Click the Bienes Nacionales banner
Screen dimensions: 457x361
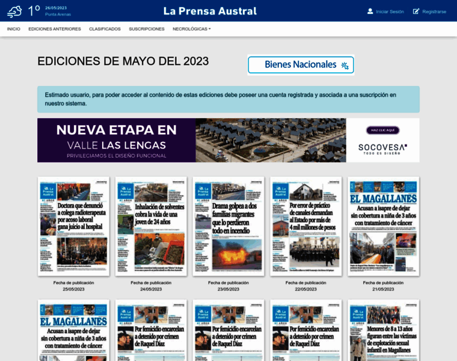[x=301, y=65]
